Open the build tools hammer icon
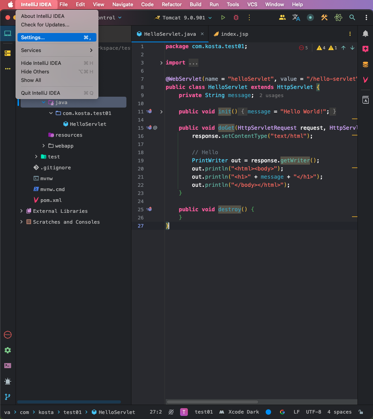The height and width of the screenshot is (419, 373). [x=324, y=17]
